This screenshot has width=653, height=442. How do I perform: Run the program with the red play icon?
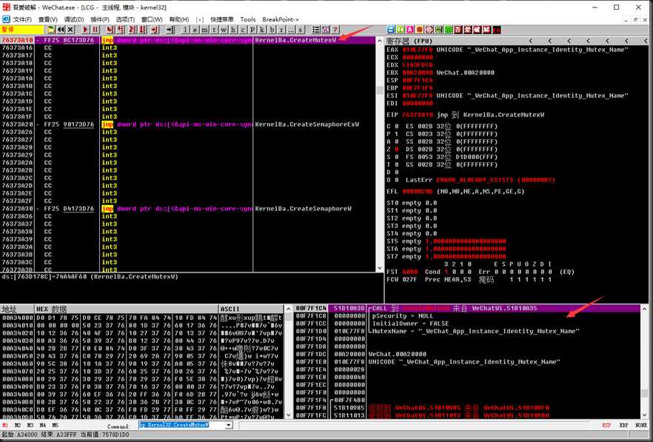point(85,30)
